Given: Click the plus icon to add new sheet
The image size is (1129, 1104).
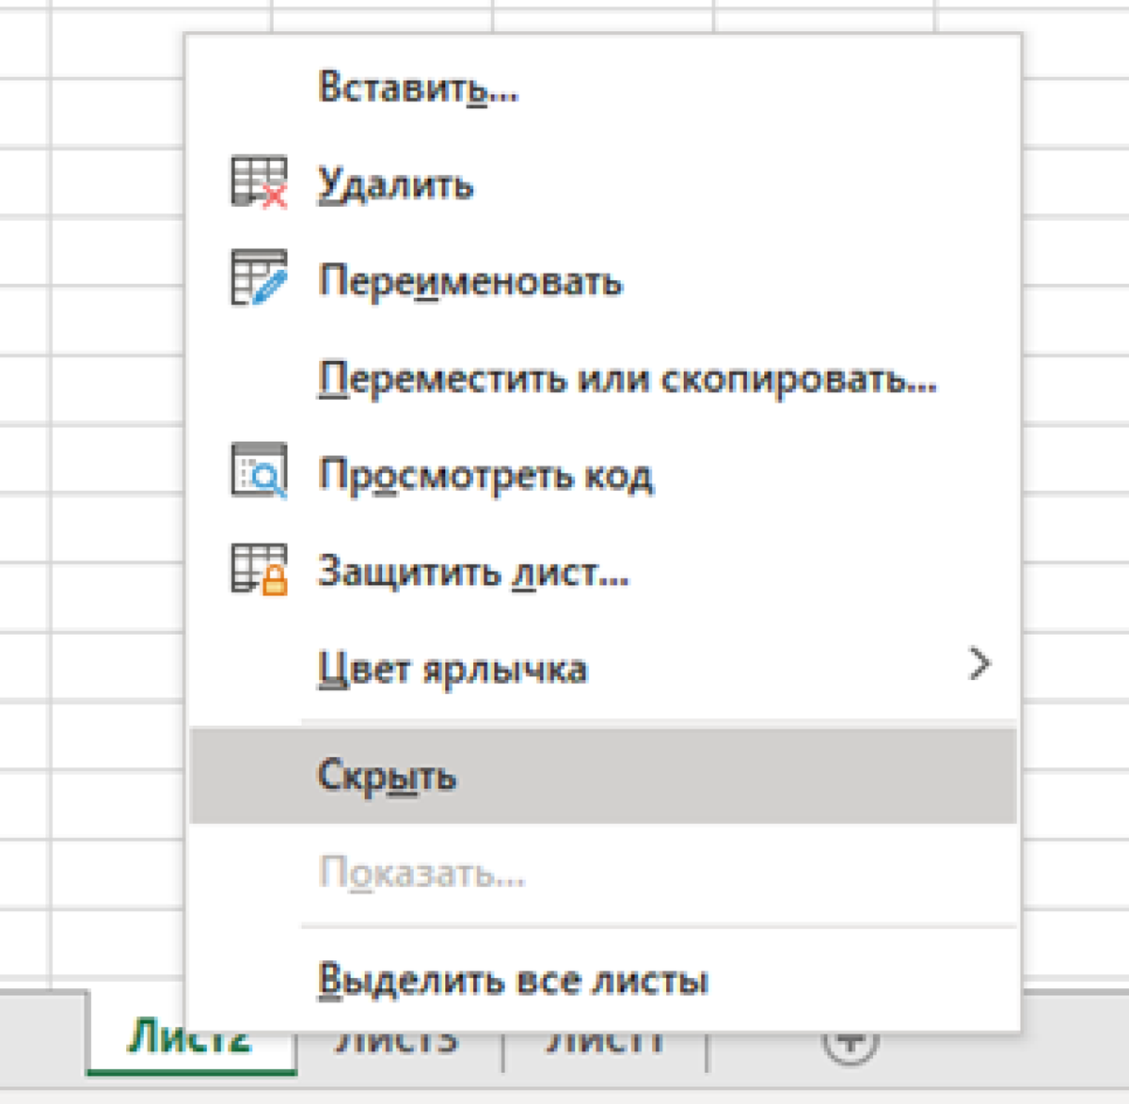Looking at the screenshot, I should 851,1038.
